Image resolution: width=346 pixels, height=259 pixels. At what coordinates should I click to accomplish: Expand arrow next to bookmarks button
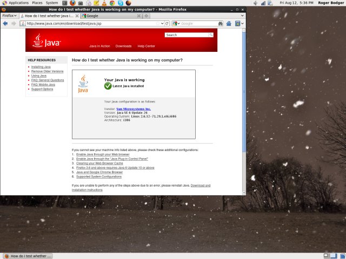pyautogui.click(x=242, y=23)
